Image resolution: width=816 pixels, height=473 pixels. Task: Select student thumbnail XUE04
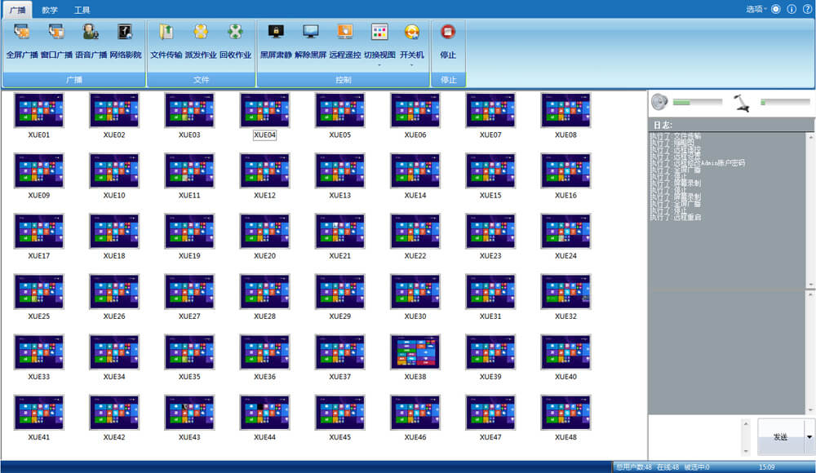click(x=264, y=110)
